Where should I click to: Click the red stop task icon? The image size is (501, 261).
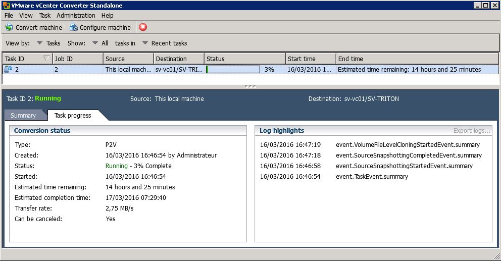click(x=143, y=27)
